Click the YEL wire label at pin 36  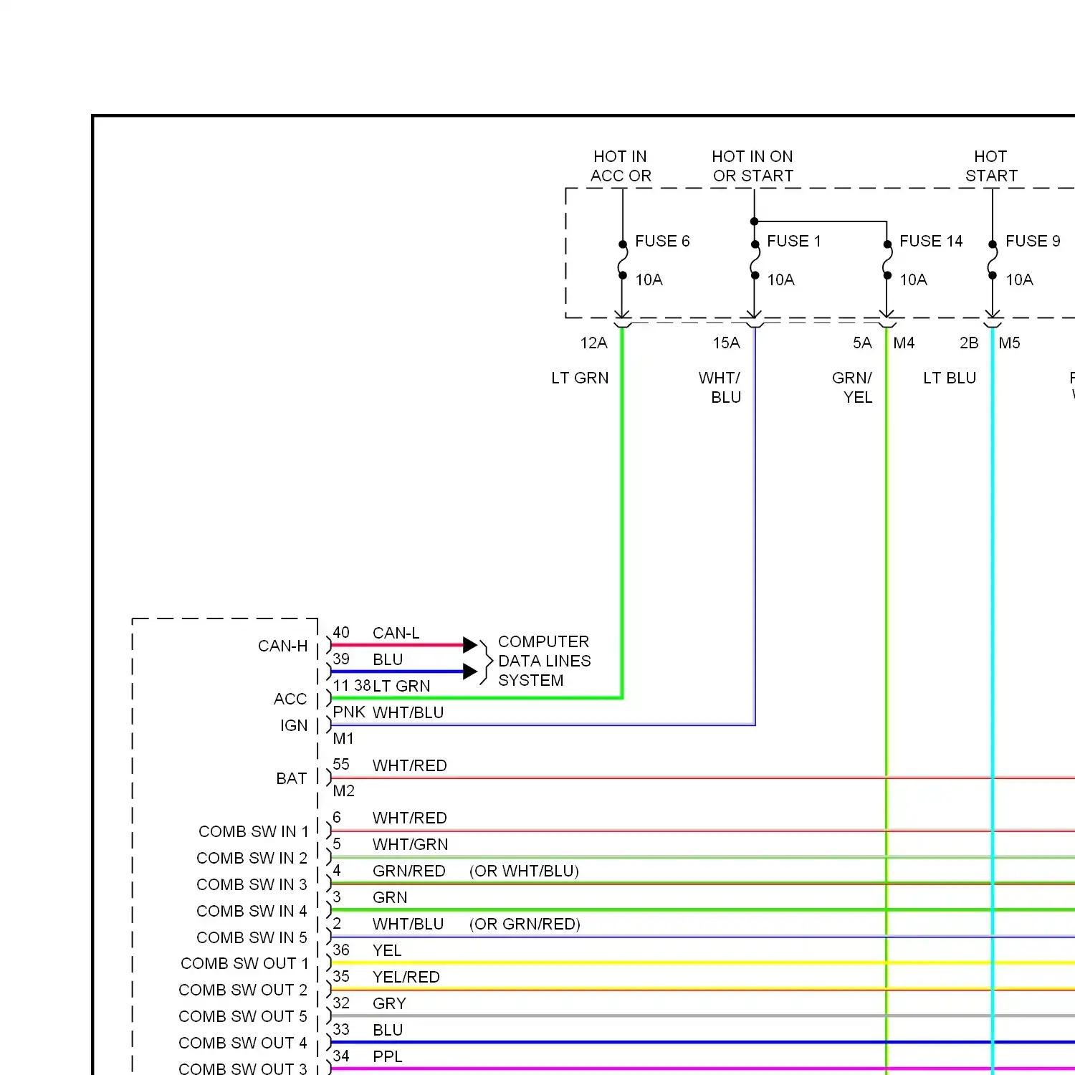pyautogui.click(x=387, y=950)
